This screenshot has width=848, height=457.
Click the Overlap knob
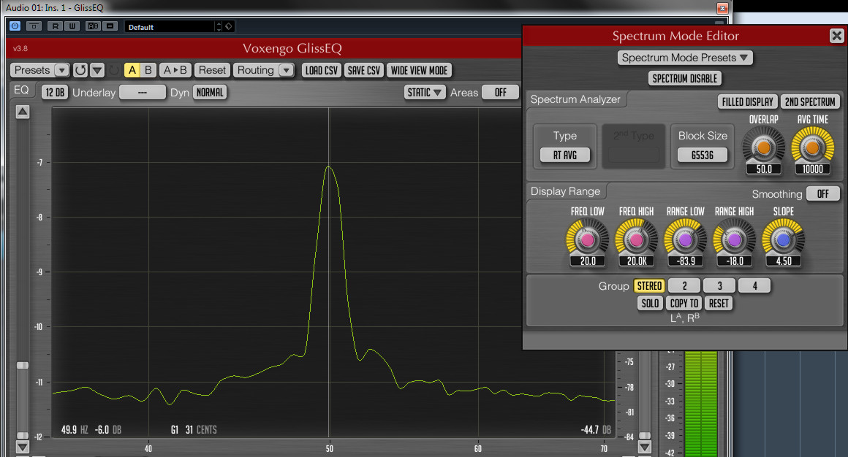click(x=764, y=147)
